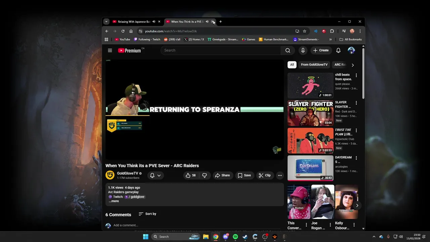Click the search magnifier button on YouTube
Viewport: 430px width, 242px height.
point(288,50)
